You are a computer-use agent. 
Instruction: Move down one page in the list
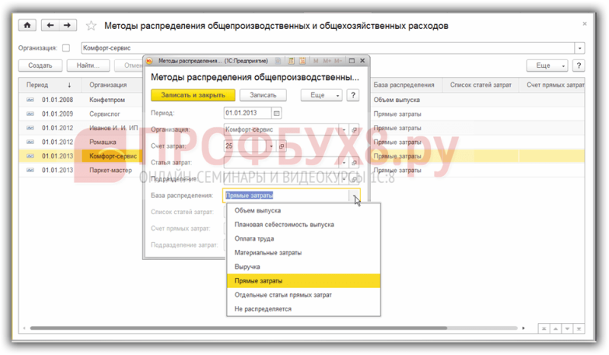pyautogui.click(x=567, y=328)
